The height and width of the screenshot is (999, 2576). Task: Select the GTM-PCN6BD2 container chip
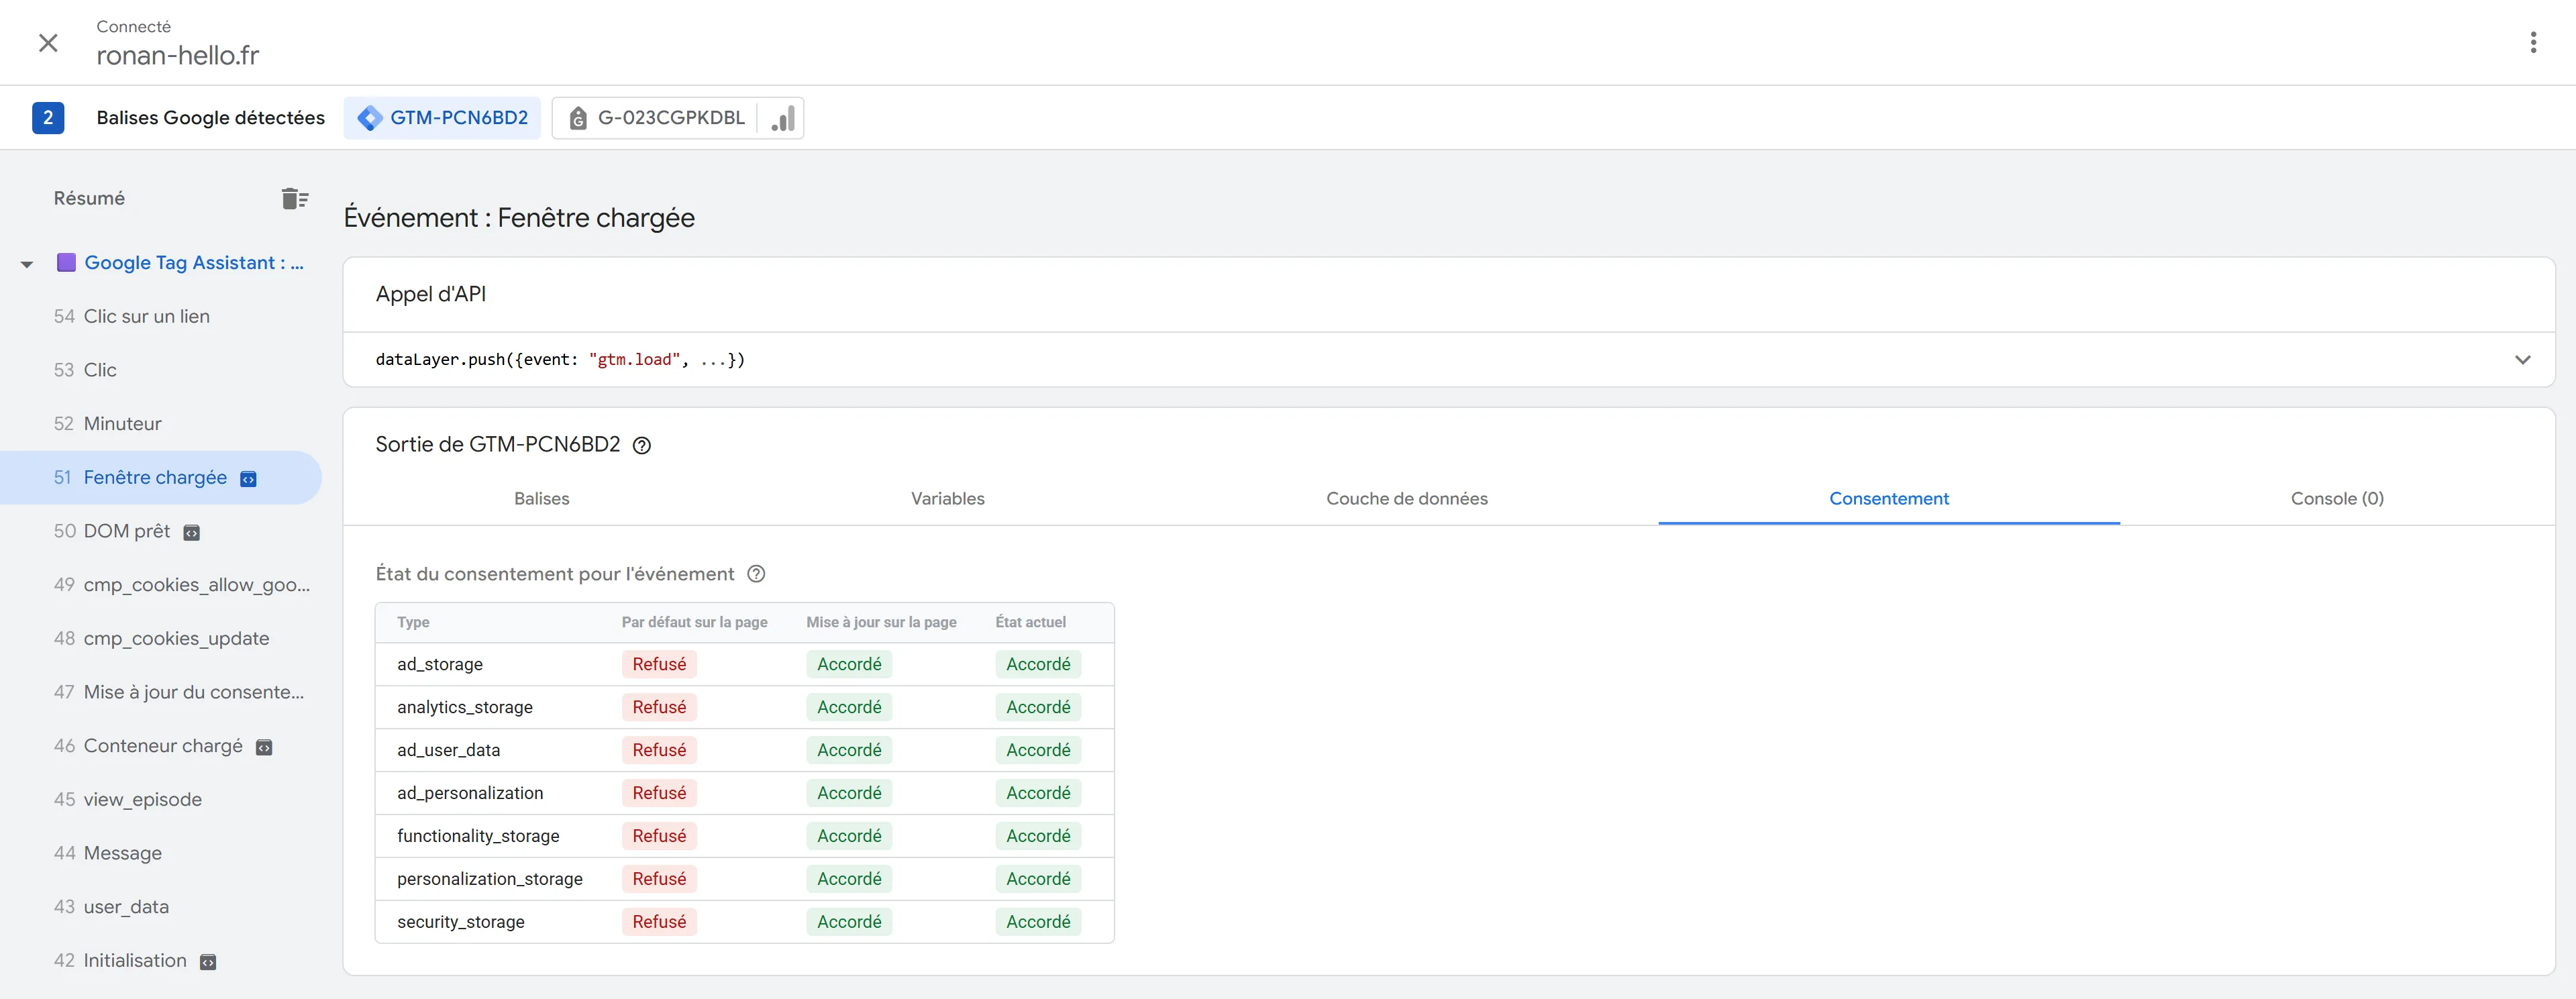442,118
